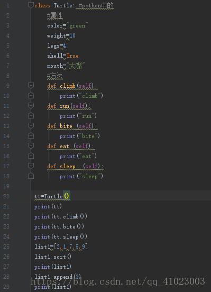Click fold end marker at print("run")
This screenshot has height=292, width=211.
click(31, 116)
